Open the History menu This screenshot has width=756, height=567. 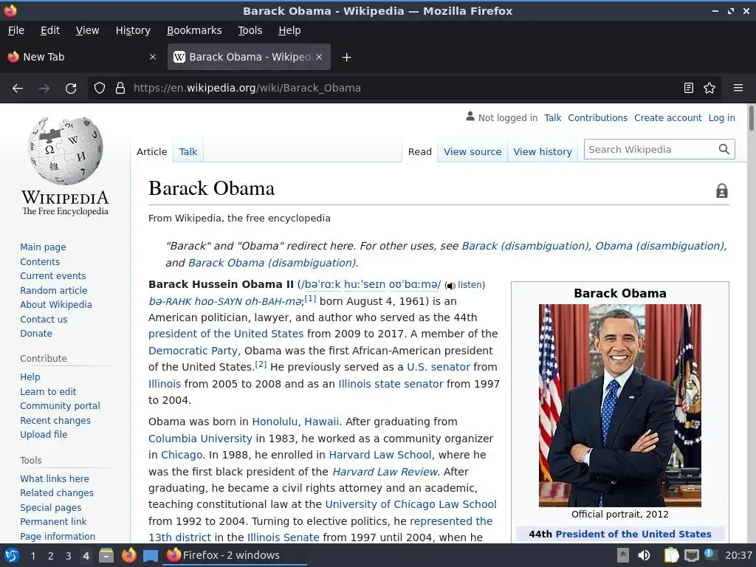click(133, 30)
